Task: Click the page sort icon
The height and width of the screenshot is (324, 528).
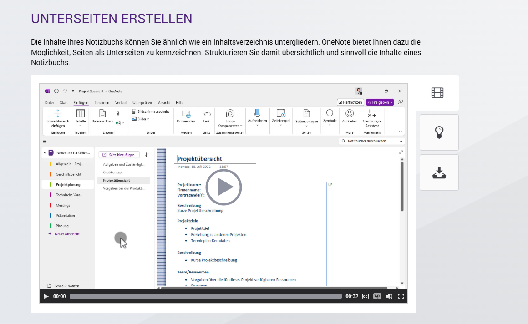Action: (x=147, y=155)
